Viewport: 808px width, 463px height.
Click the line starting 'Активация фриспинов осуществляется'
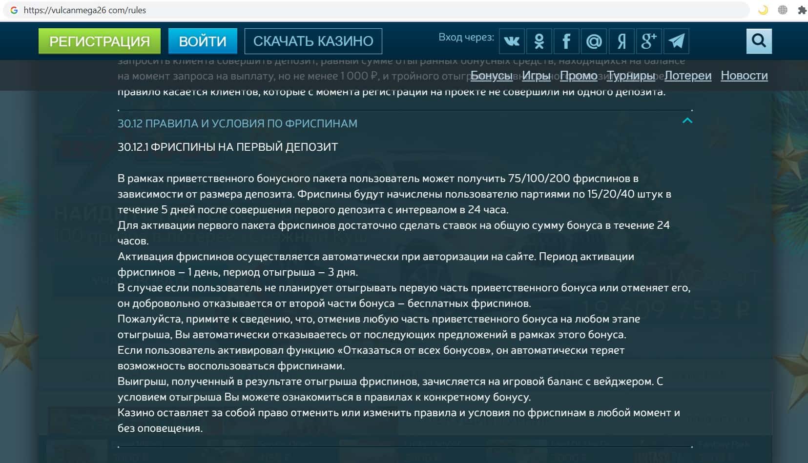click(376, 257)
